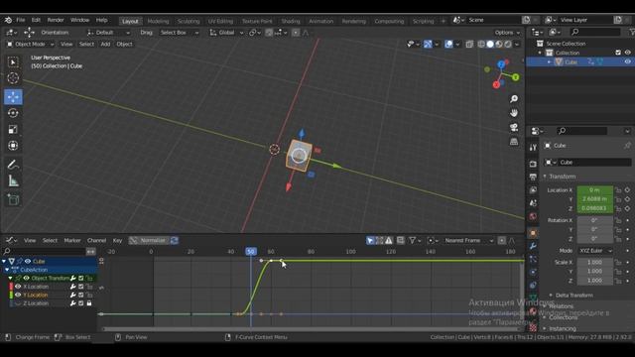Open the Options dropdown in viewport header
Screen dimensions: 635x357
(x=507, y=33)
